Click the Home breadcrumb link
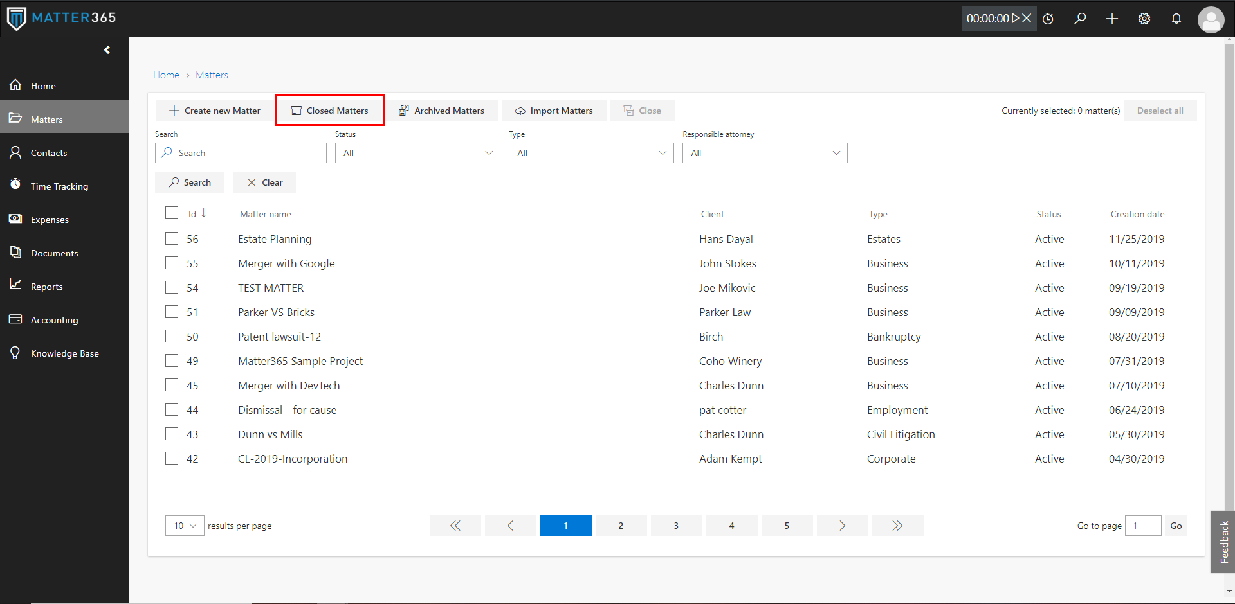The image size is (1235, 604). point(166,75)
